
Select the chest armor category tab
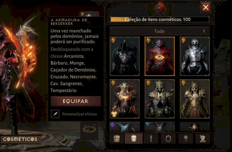[x=134, y=138]
